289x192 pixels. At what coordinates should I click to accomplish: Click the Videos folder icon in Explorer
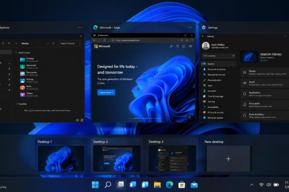[x=23, y=95]
